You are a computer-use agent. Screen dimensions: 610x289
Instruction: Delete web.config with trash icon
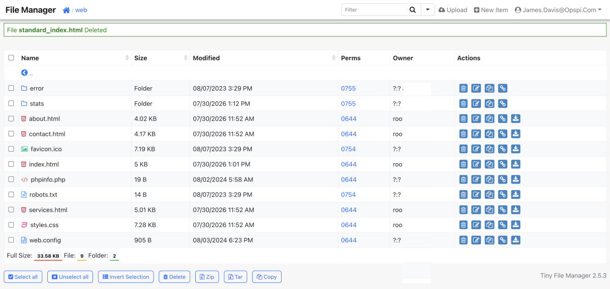tap(463, 240)
